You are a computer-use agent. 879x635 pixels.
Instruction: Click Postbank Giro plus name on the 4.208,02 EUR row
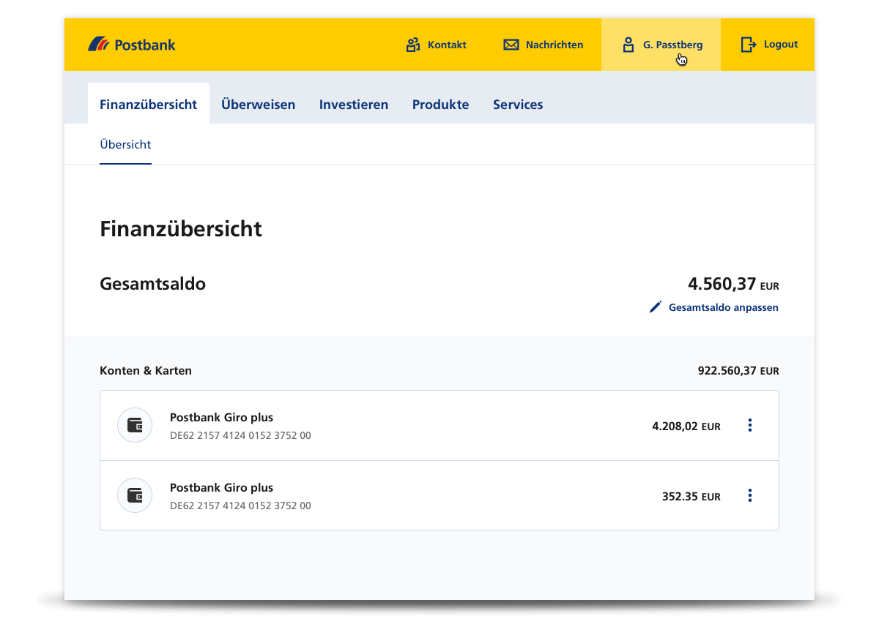(221, 418)
